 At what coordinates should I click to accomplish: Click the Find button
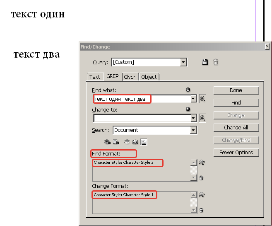tap(236, 103)
